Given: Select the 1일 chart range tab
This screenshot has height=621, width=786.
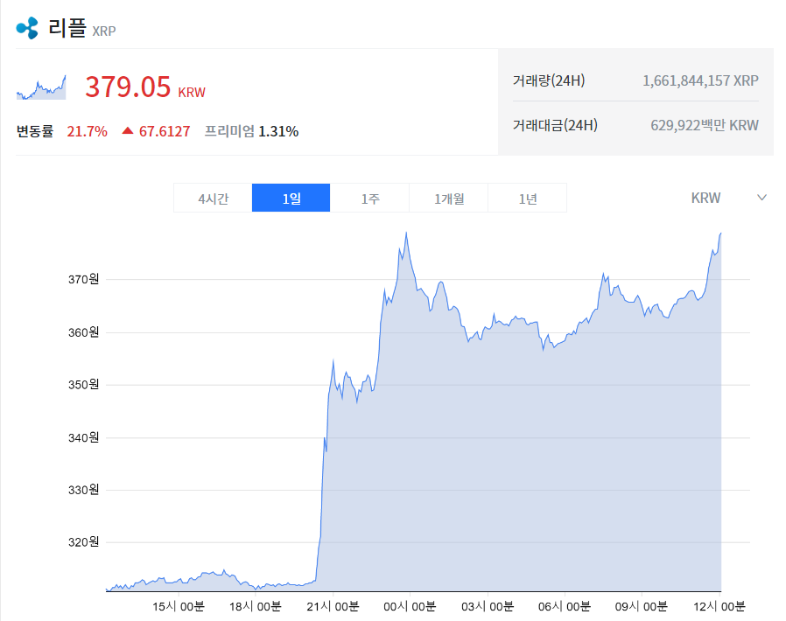Looking at the screenshot, I should coord(291,199).
